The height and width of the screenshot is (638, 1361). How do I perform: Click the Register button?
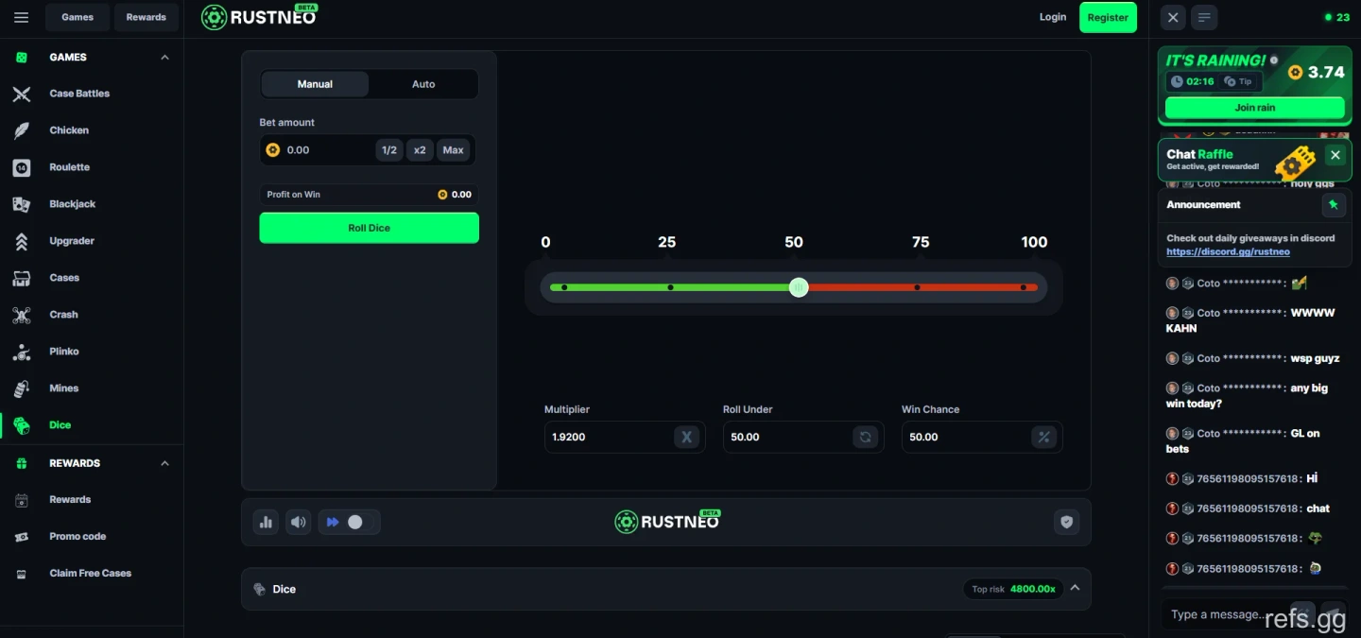[x=1108, y=17]
